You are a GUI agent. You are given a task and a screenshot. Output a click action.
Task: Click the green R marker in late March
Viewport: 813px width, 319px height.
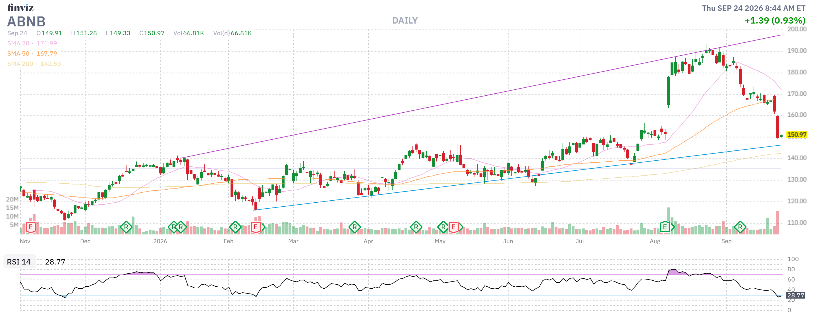point(354,227)
